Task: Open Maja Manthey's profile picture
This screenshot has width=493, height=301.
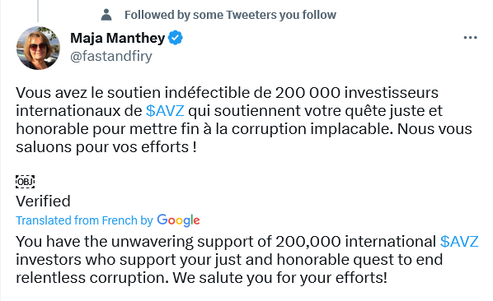Action: 39,48
